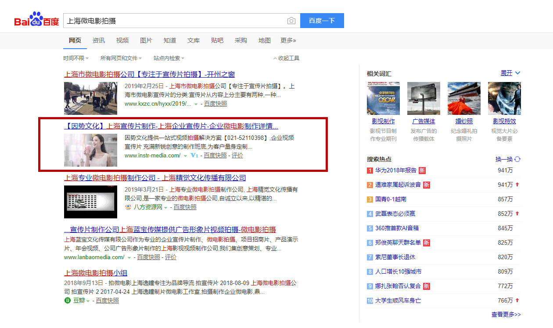The image size is (553, 328).
Task: Open hot search 国青0-1越南
Action: (x=391, y=199)
